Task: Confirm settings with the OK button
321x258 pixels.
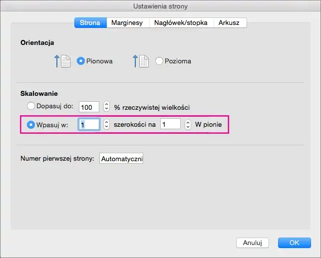Action: pos(294,243)
